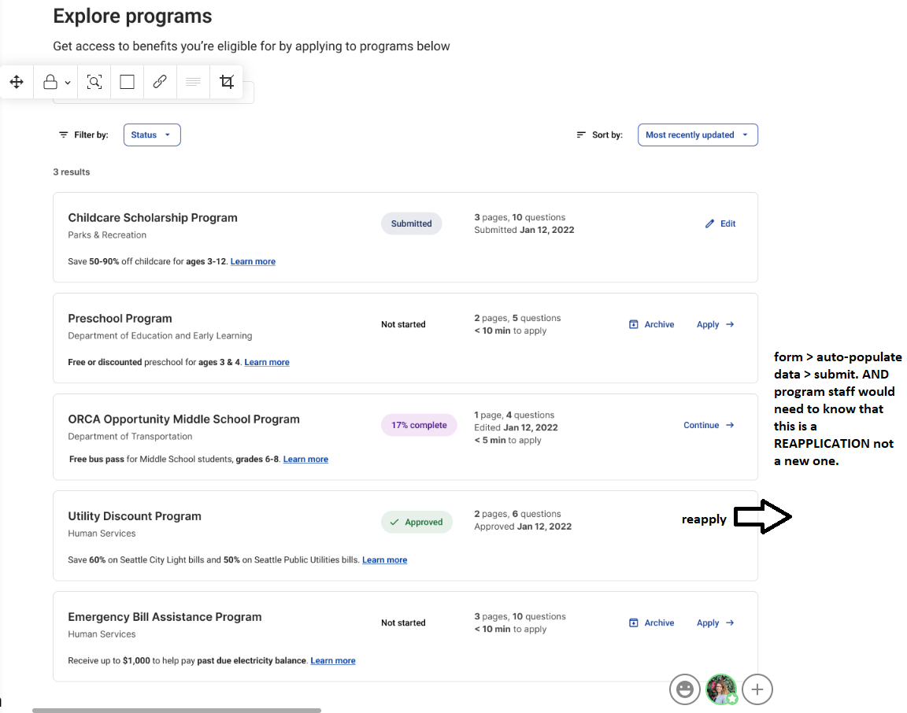Open Learn more for Utility Discount Program
Image resolution: width=907 pixels, height=713 pixels.
pos(384,560)
